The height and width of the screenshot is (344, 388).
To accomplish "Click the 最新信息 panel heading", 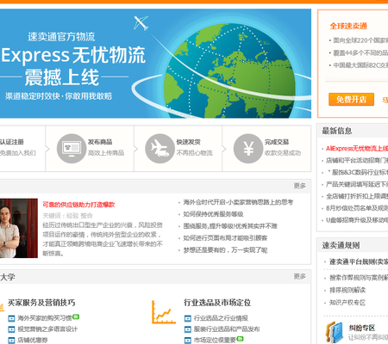I will click(x=337, y=131).
